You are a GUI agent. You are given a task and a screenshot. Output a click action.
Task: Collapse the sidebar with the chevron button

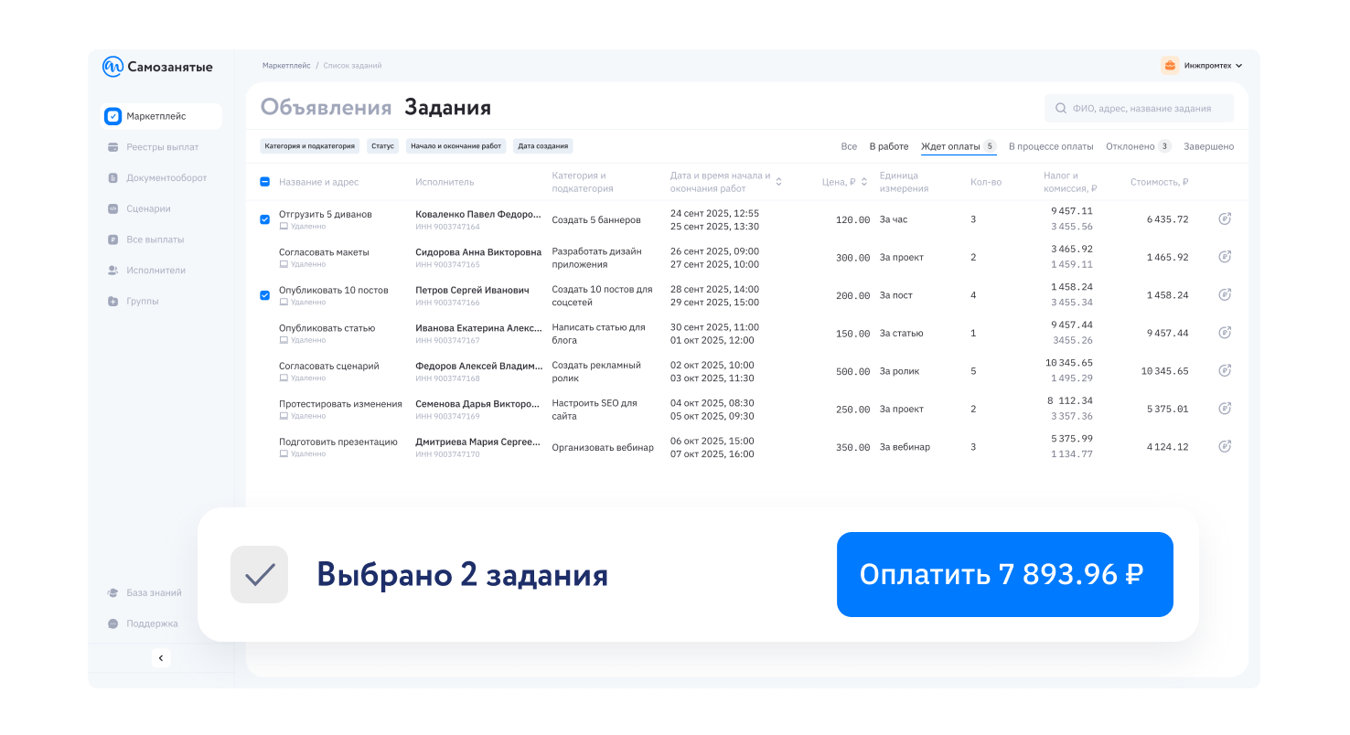click(x=161, y=657)
